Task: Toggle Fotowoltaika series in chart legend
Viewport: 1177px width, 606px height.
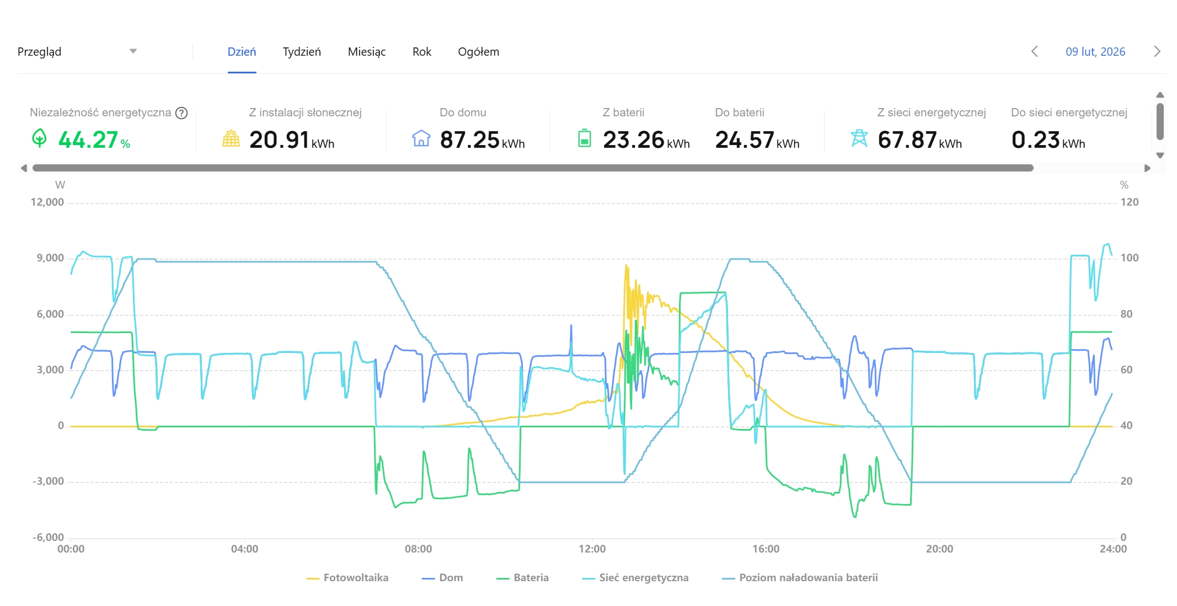Action: coord(347,578)
